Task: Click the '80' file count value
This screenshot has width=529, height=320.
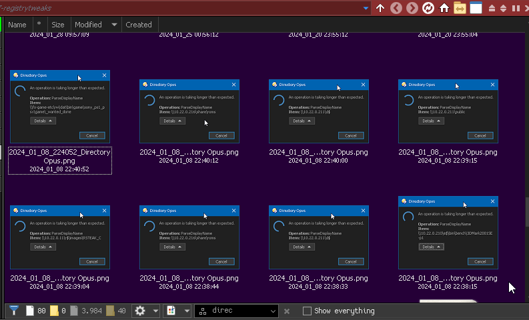Action: [x=41, y=311]
